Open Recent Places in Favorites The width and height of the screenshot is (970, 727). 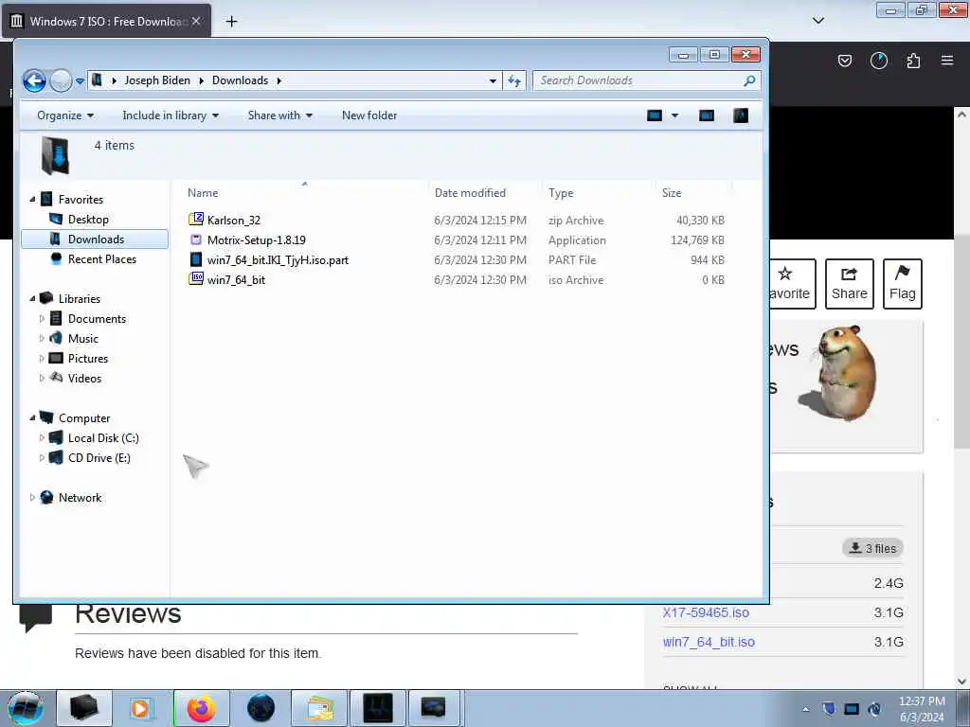click(x=102, y=259)
